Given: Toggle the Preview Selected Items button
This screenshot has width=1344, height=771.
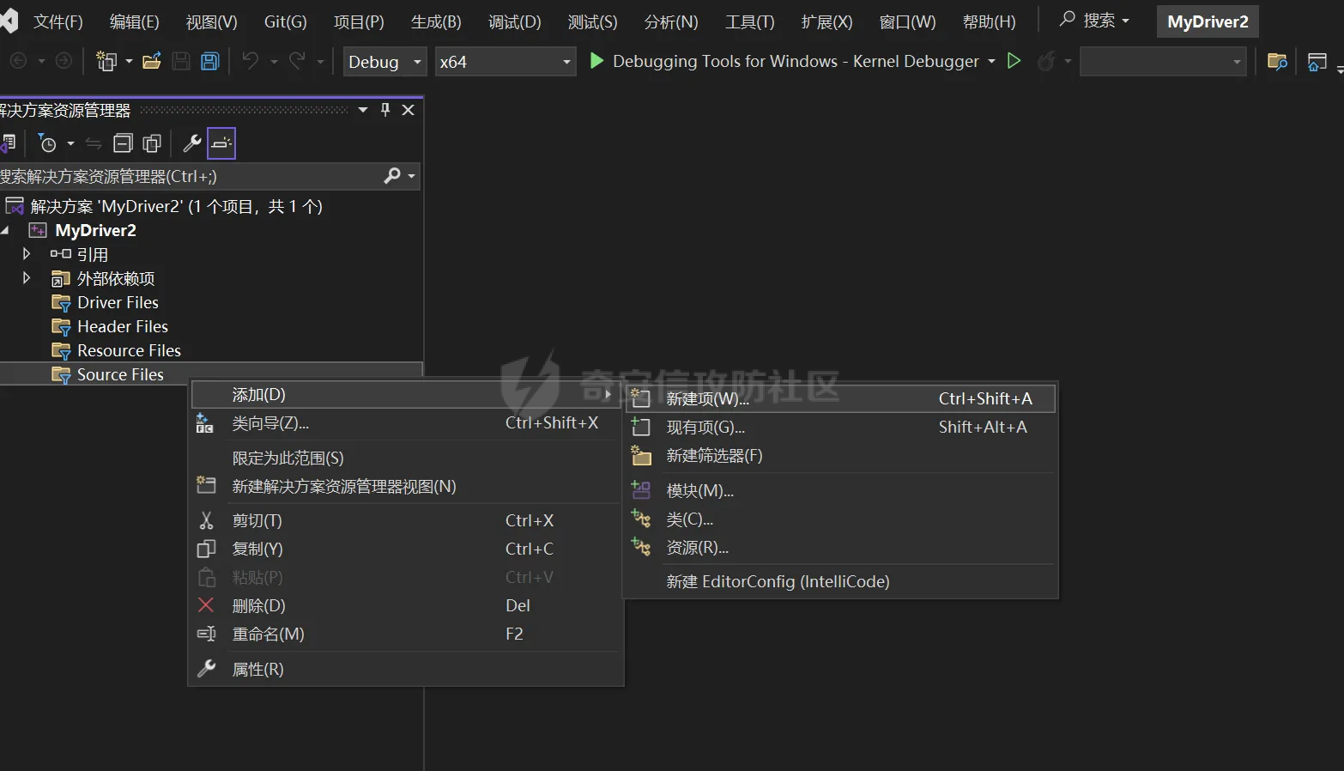Looking at the screenshot, I should 221,143.
